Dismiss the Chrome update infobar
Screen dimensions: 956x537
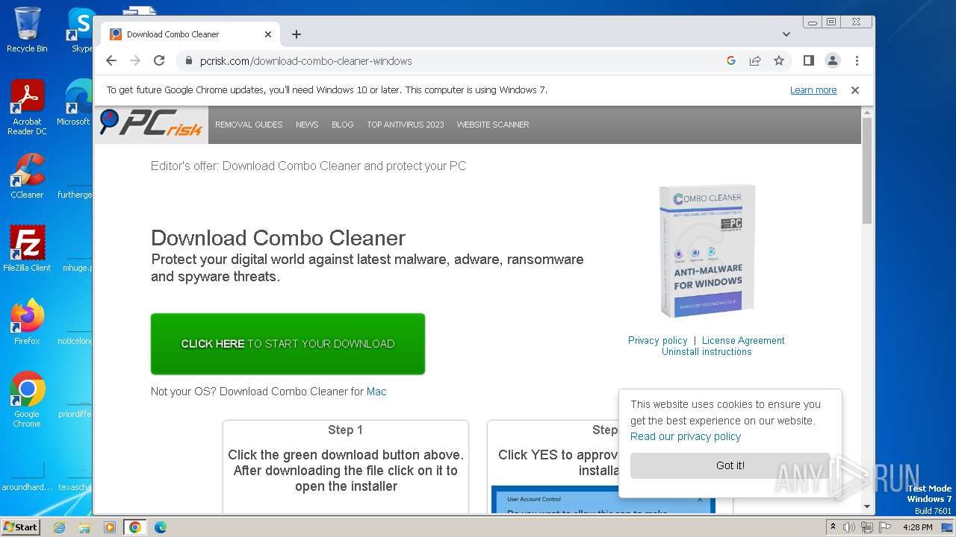(x=855, y=90)
